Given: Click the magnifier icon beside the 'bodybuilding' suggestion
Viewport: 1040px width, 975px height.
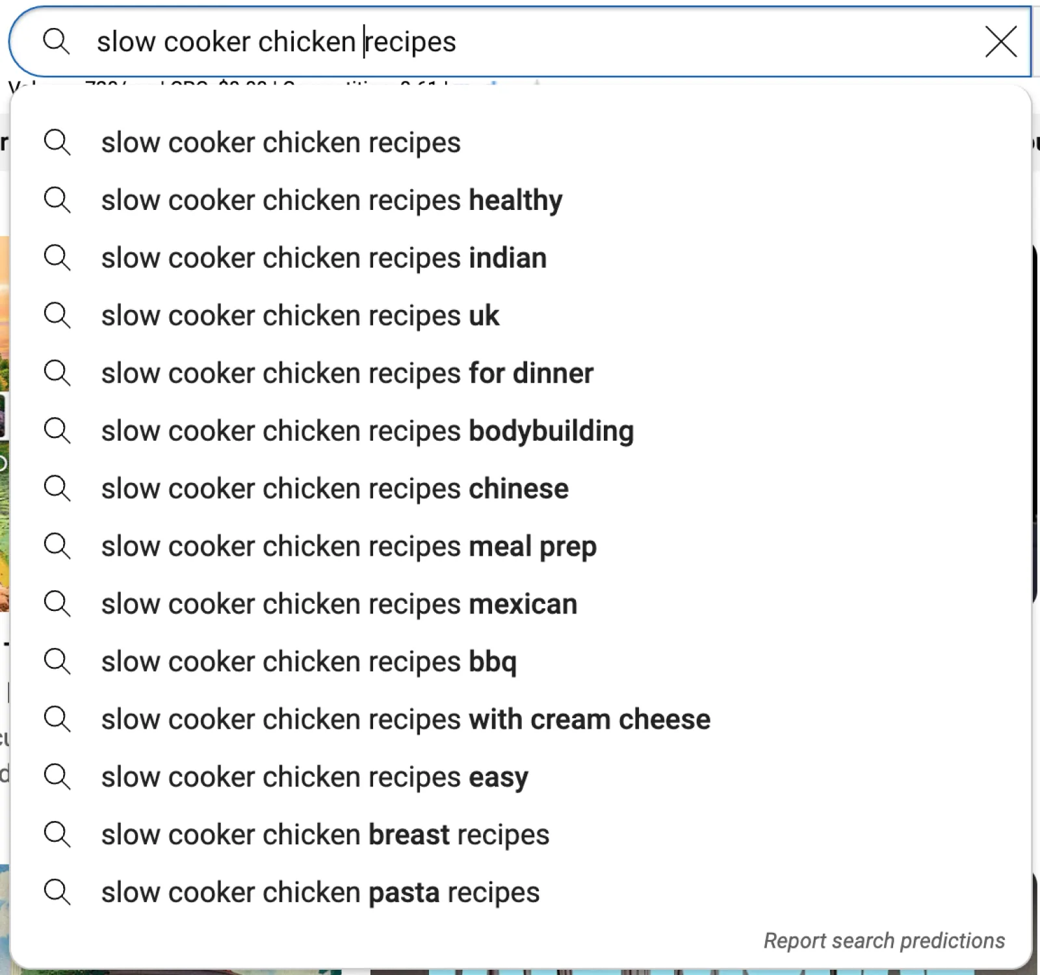Looking at the screenshot, I should point(57,430).
